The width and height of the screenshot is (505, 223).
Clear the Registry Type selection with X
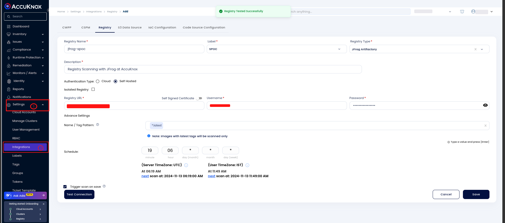click(x=475, y=49)
